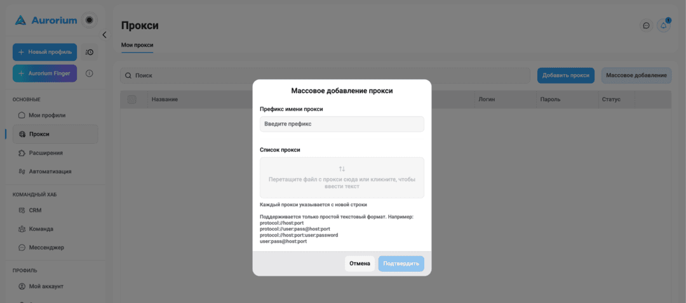Create a new profile with Новый профиль button
This screenshot has width=686, height=303.
pyautogui.click(x=45, y=52)
